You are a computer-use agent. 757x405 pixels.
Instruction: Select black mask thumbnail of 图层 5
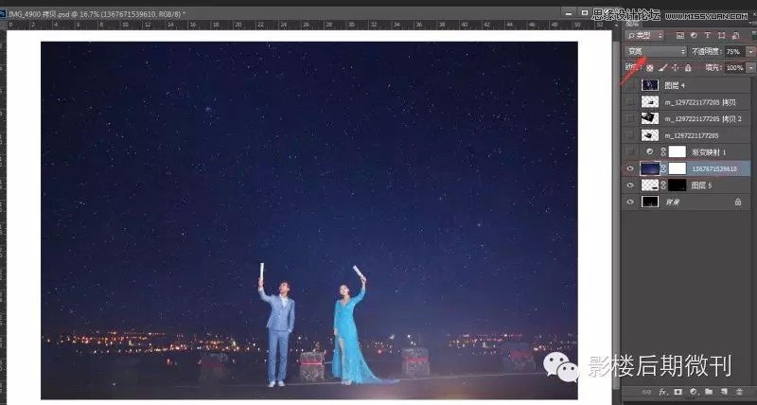click(x=678, y=185)
